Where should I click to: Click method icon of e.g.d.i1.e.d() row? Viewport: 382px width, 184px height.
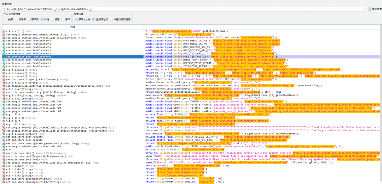[4, 117]
